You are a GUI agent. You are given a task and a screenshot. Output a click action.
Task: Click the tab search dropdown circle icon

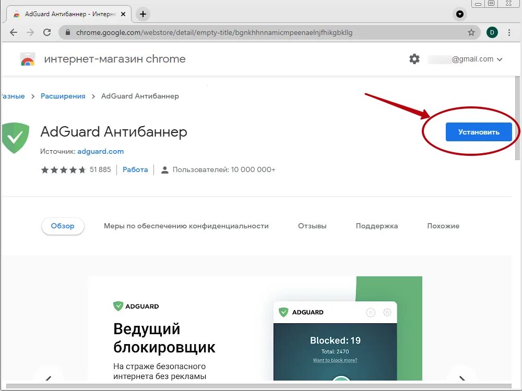[460, 14]
